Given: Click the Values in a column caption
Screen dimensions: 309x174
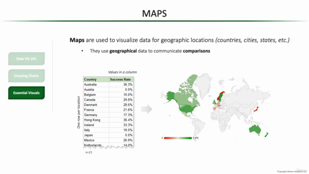Looking at the screenshot, I should (122, 72).
